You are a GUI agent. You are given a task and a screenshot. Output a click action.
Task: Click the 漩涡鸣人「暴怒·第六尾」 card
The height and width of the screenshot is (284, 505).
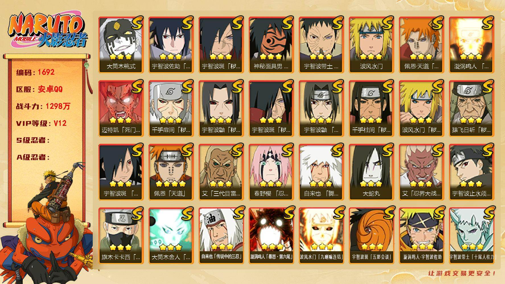pyautogui.click(x=271, y=236)
